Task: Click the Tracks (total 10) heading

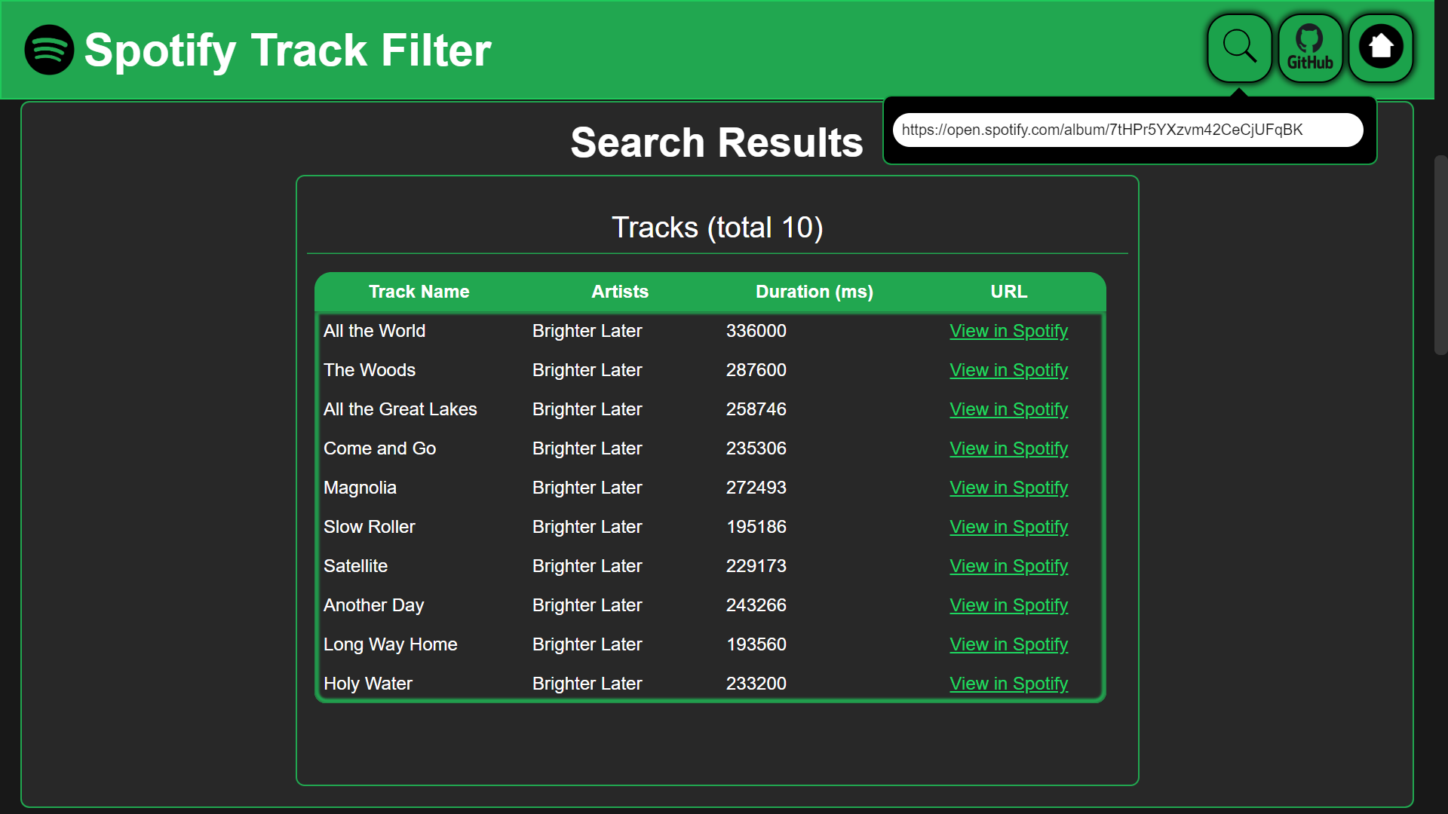Action: (x=717, y=228)
